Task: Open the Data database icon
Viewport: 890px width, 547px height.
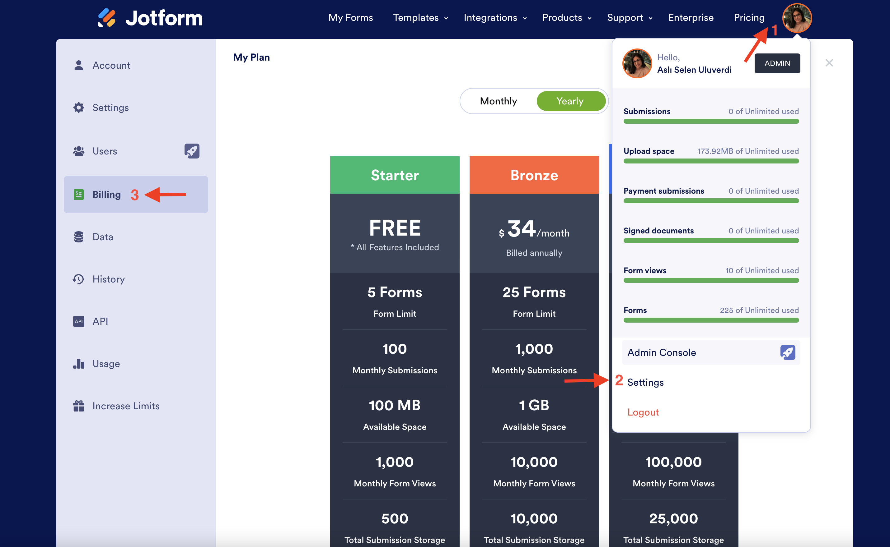Action: [x=79, y=237]
